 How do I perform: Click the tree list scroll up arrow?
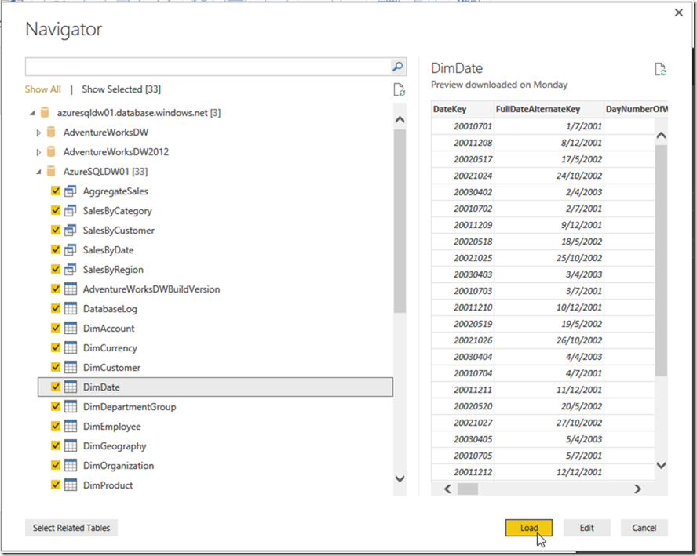tap(400, 119)
